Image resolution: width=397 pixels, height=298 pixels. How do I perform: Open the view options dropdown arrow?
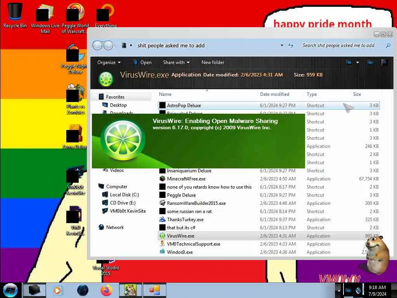click(357, 62)
